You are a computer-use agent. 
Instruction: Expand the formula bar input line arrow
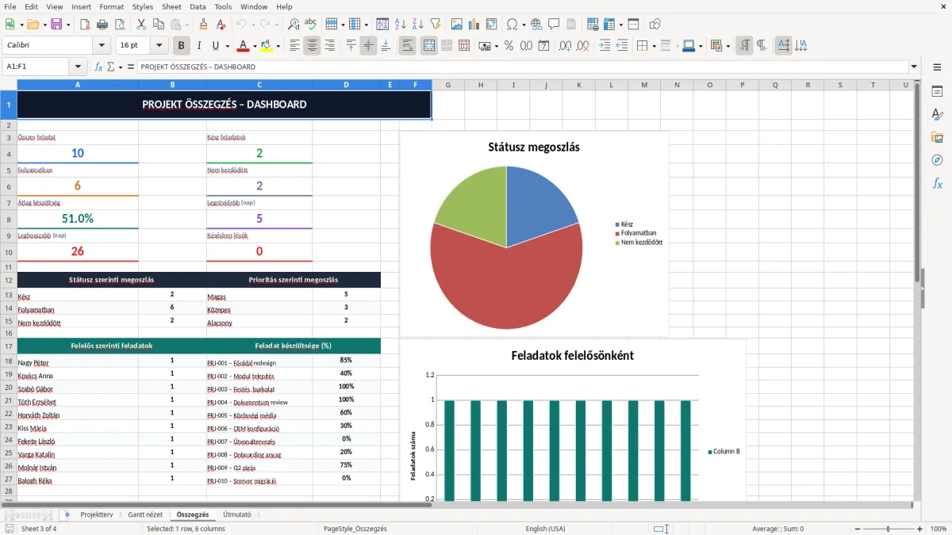click(x=914, y=67)
